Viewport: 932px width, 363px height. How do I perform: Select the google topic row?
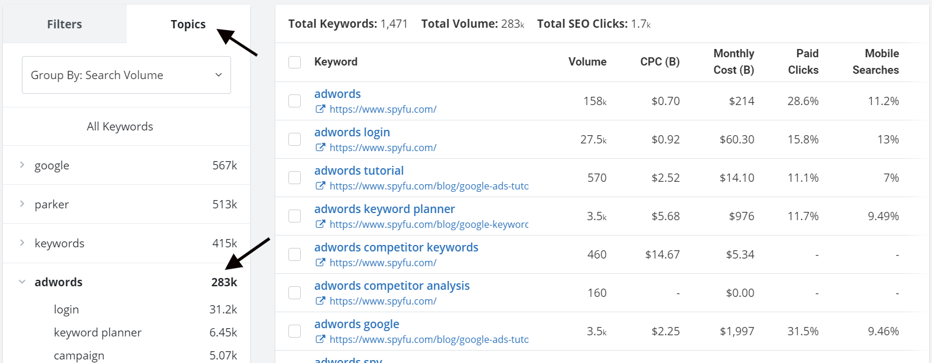tap(126, 165)
